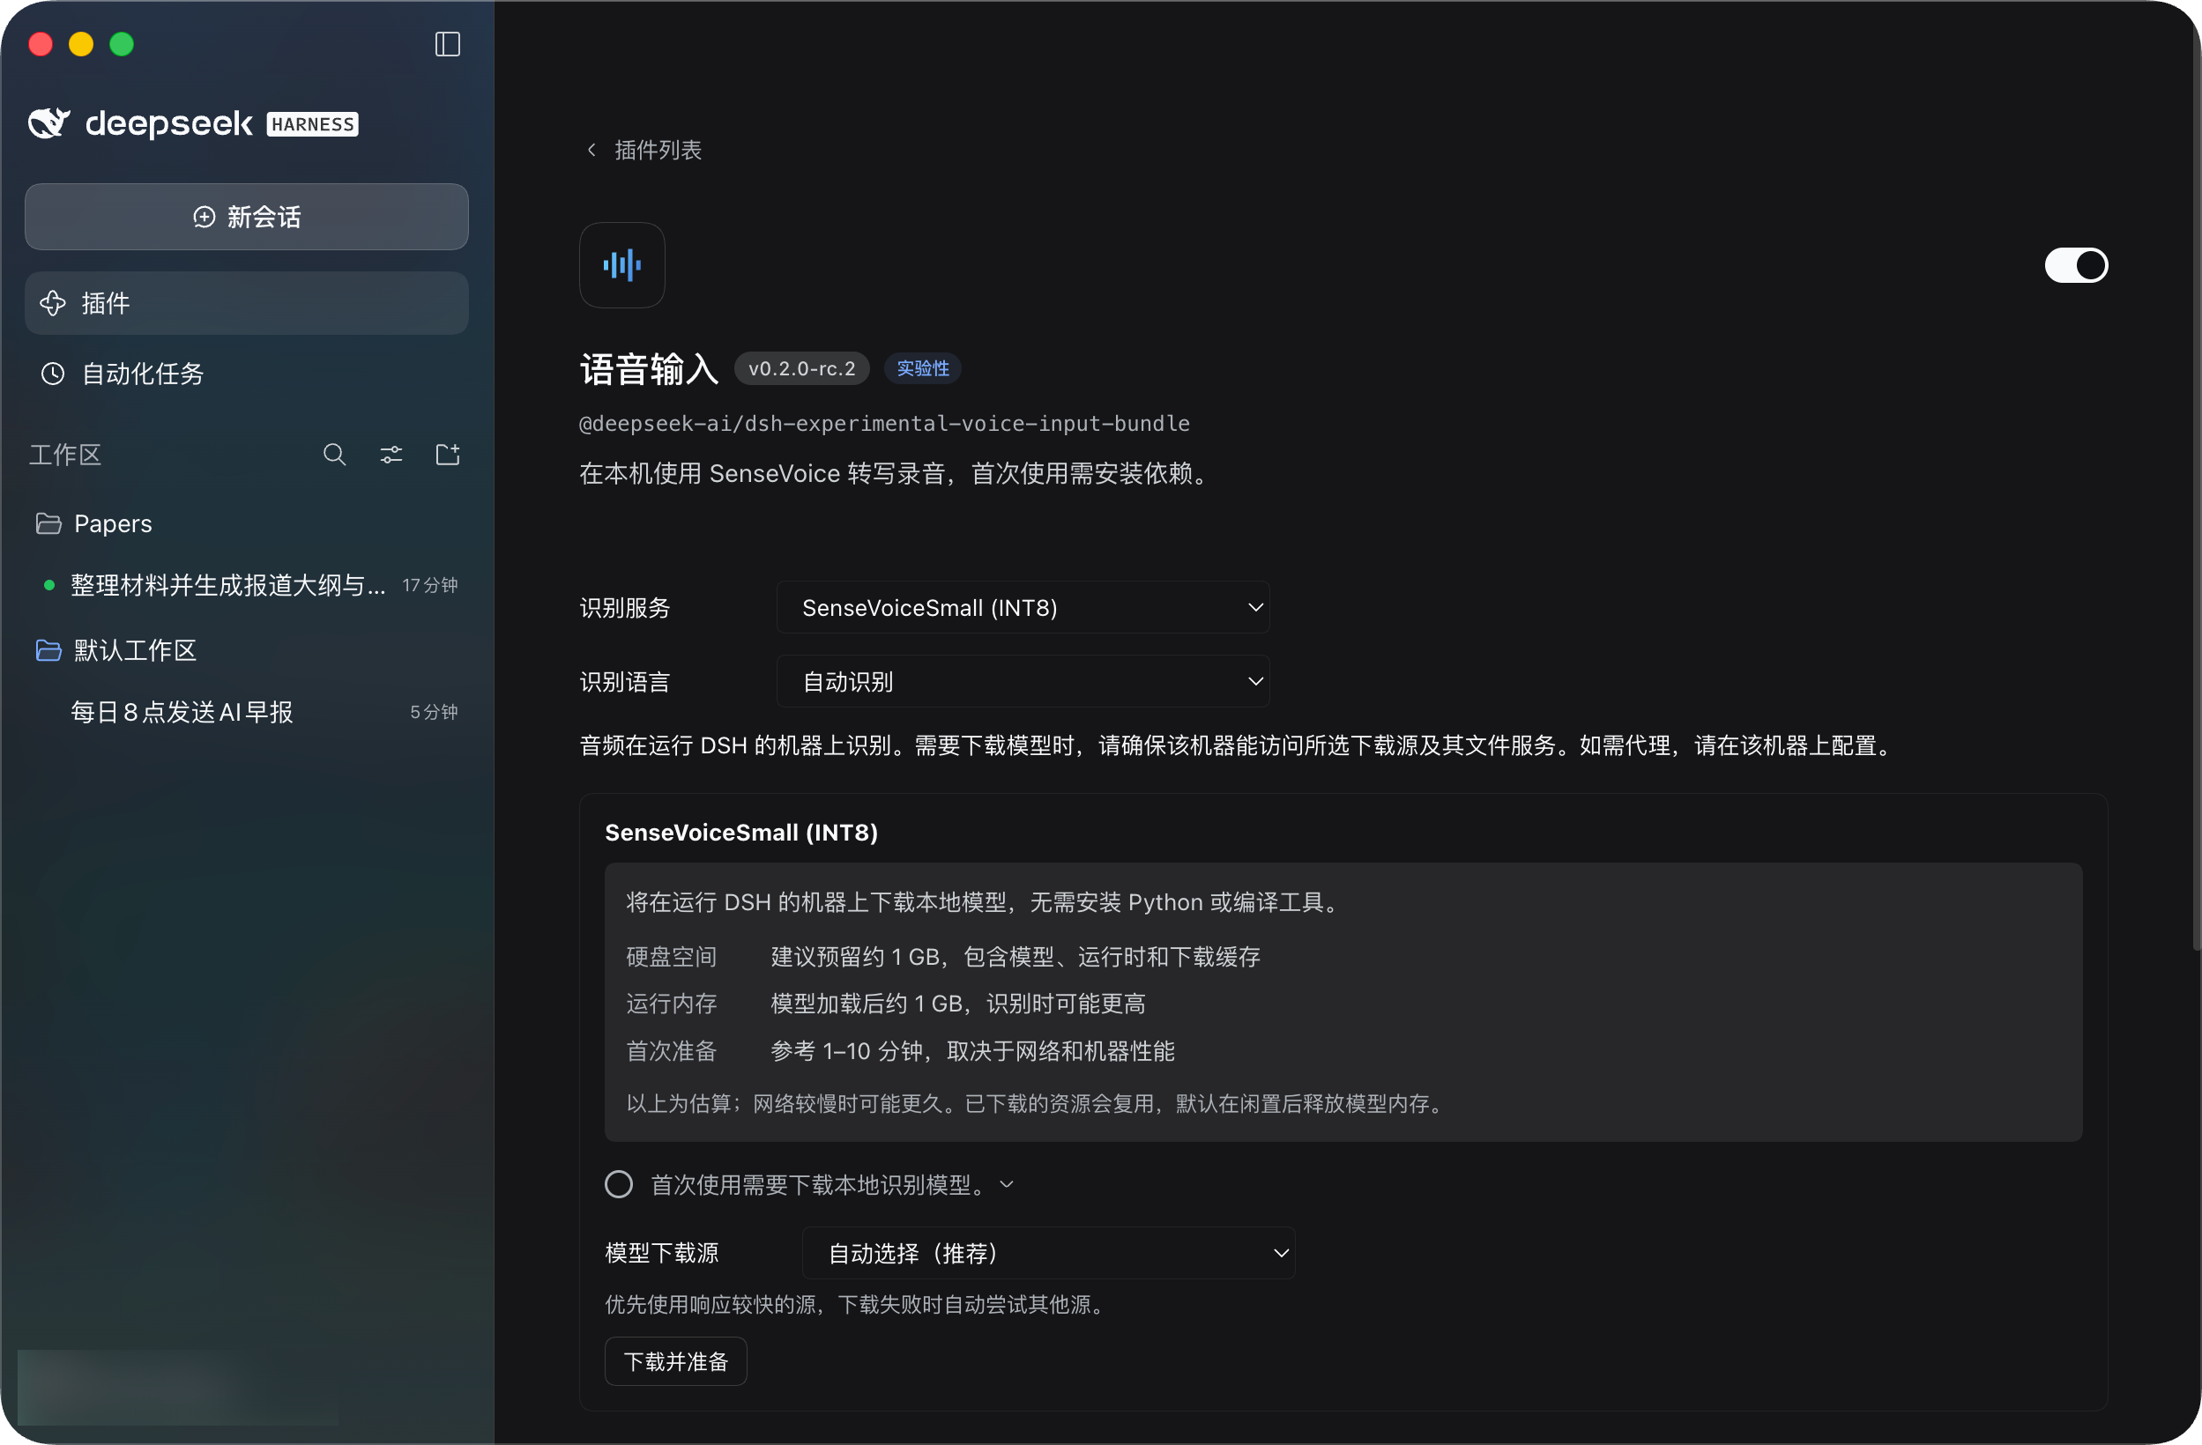Click the plus icon in 新会话 button
The height and width of the screenshot is (1445, 2202).
point(205,217)
